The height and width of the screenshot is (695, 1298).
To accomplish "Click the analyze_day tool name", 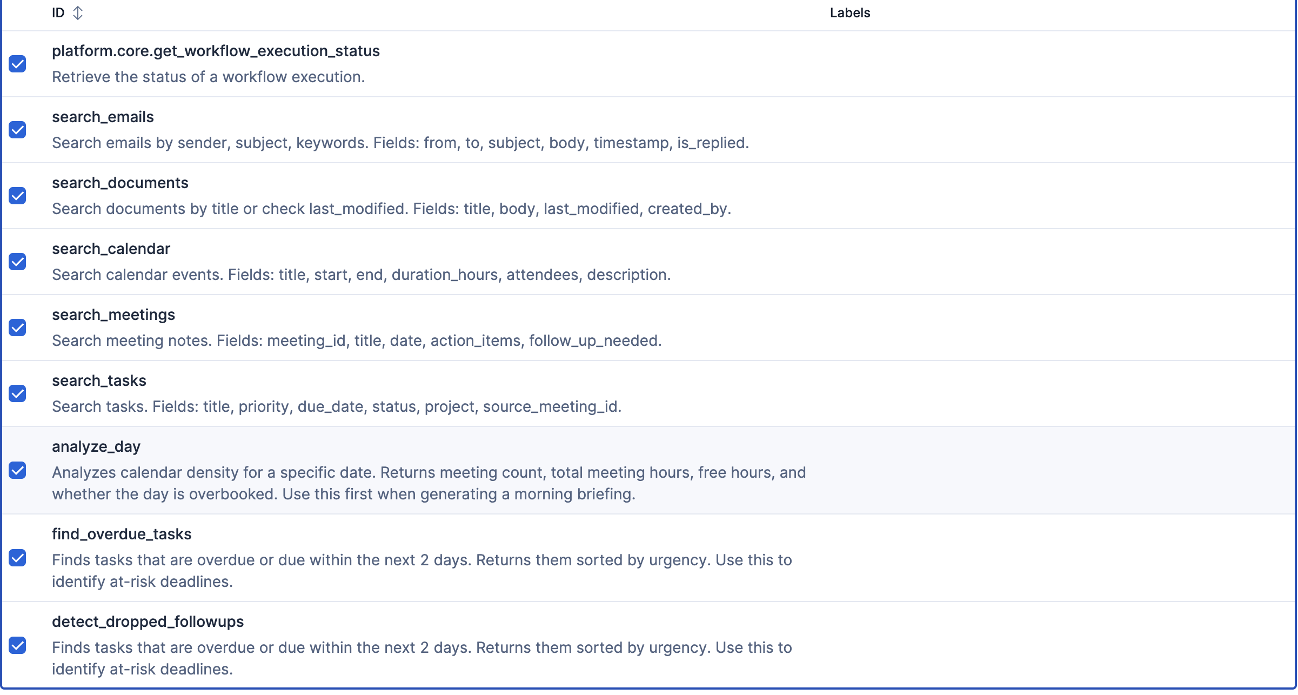I will [96, 446].
